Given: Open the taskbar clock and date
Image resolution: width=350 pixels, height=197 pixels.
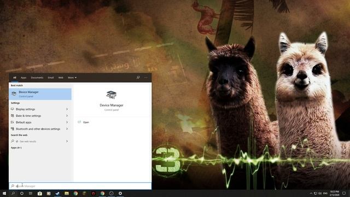Looking at the screenshot, I should [334, 193].
